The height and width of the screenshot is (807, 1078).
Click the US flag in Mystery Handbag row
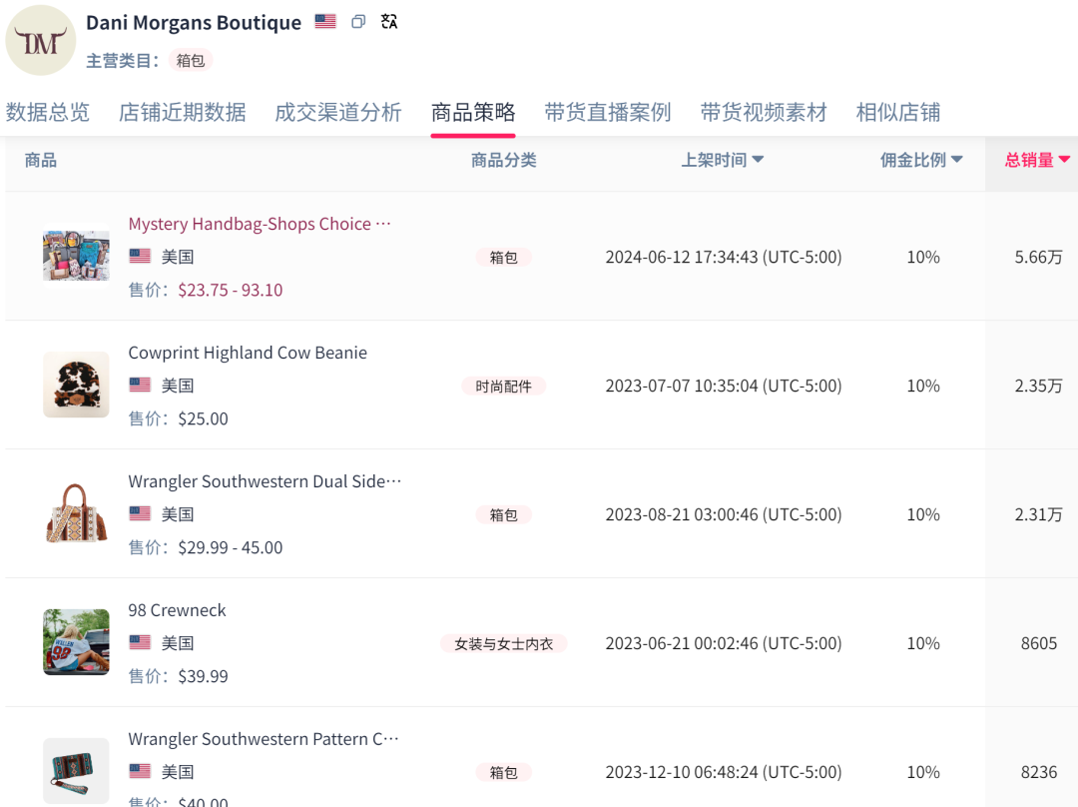[x=140, y=257]
